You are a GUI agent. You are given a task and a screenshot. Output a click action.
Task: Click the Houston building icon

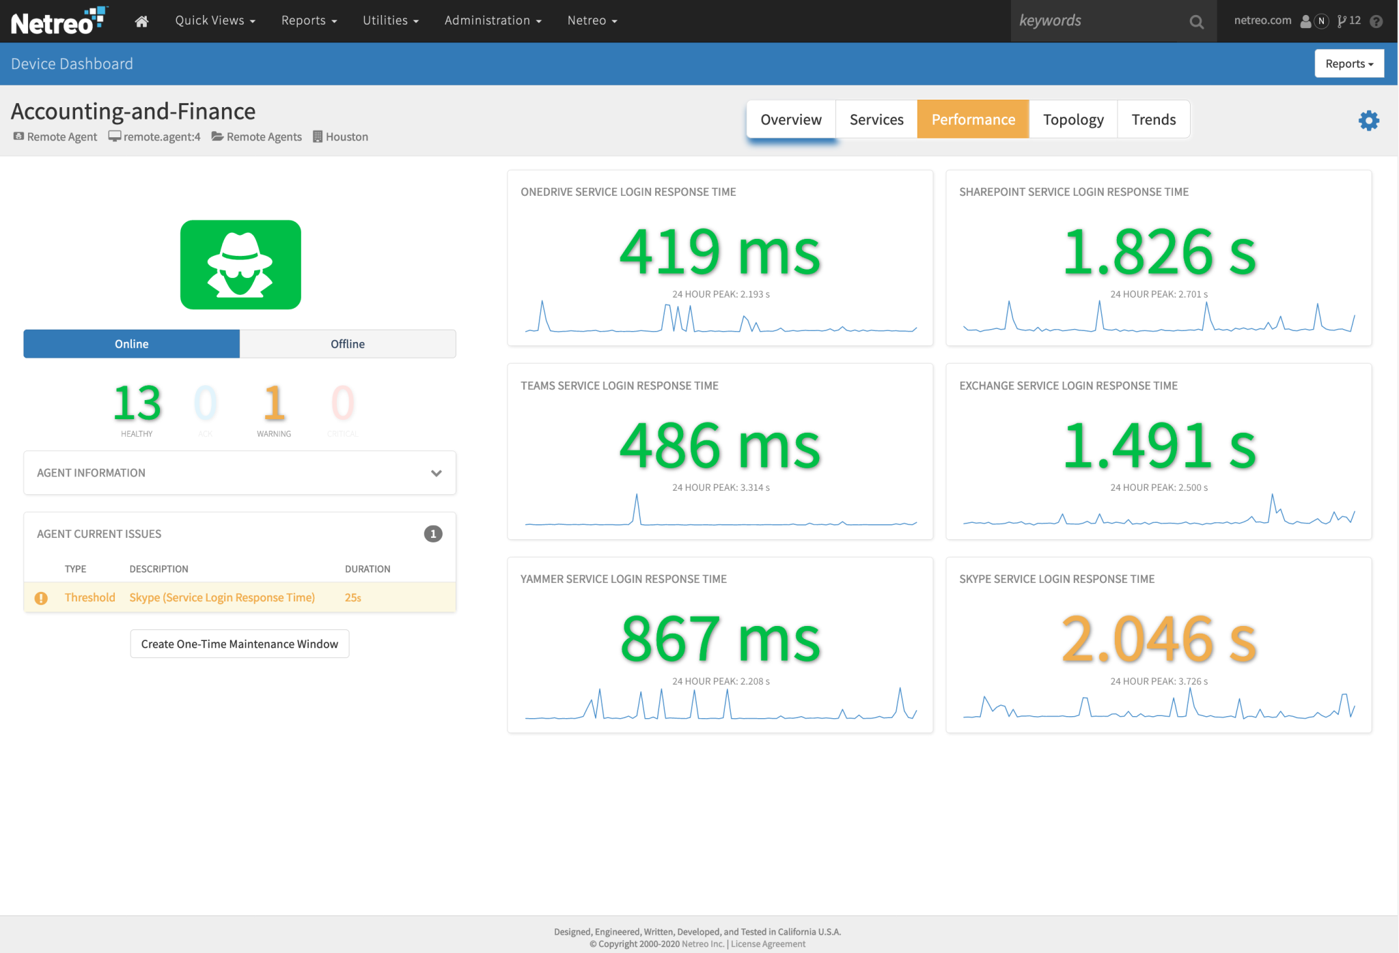pos(317,136)
